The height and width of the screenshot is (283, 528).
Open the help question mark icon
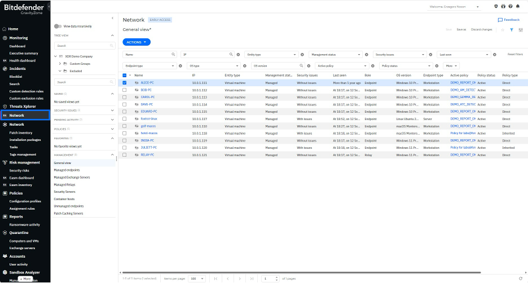click(x=511, y=6)
